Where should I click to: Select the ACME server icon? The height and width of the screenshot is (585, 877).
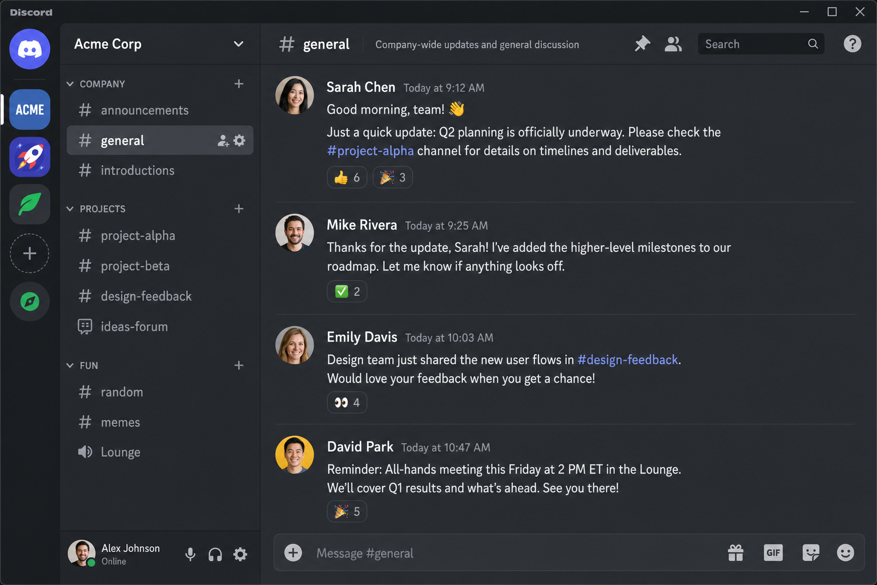click(30, 110)
